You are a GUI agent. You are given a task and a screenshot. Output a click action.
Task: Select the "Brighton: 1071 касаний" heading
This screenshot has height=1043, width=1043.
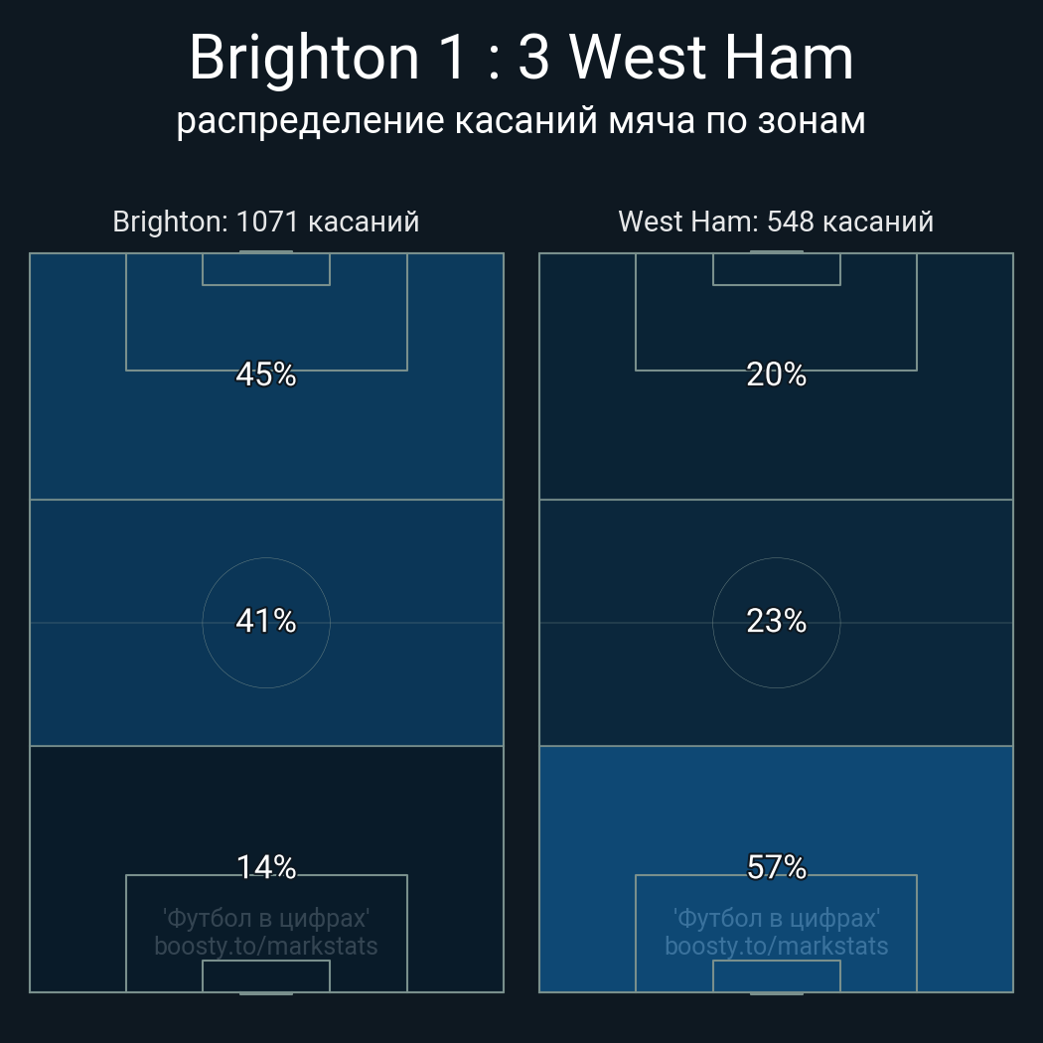point(266,222)
